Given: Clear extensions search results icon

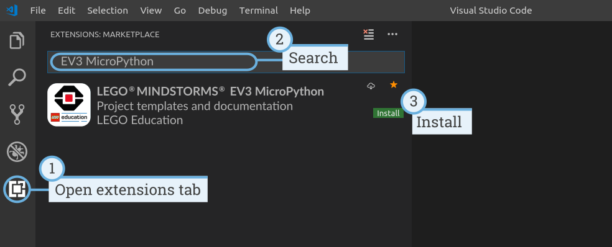Looking at the screenshot, I should pos(368,34).
